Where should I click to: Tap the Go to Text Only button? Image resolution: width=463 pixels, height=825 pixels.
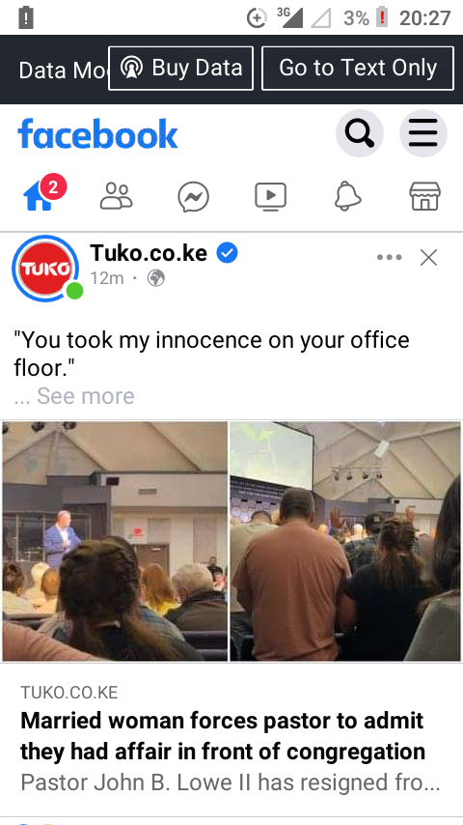(358, 69)
